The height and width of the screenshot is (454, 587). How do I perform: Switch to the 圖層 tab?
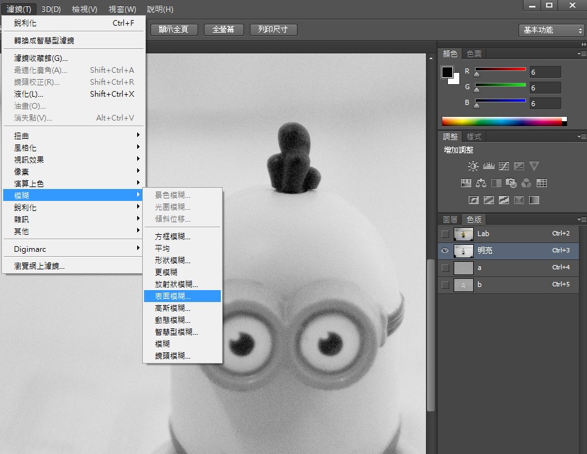click(x=450, y=219)
